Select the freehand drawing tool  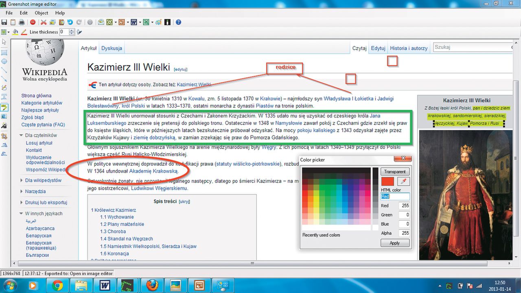pos(4,87)
